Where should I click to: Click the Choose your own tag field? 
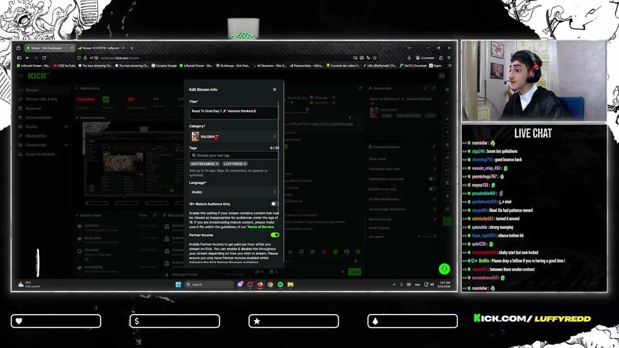pyautogui.click(x=234, y=155)
